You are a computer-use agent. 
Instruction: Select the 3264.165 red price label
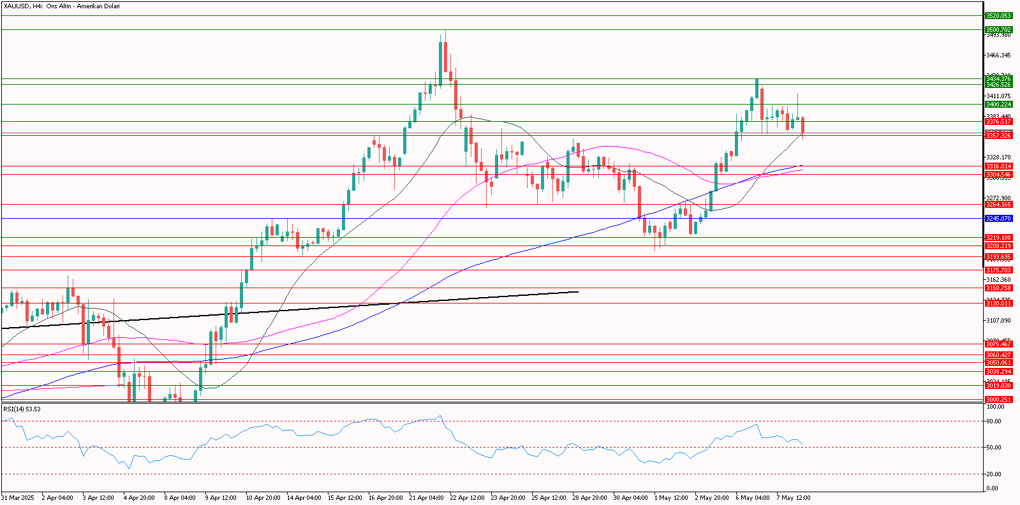998,204
